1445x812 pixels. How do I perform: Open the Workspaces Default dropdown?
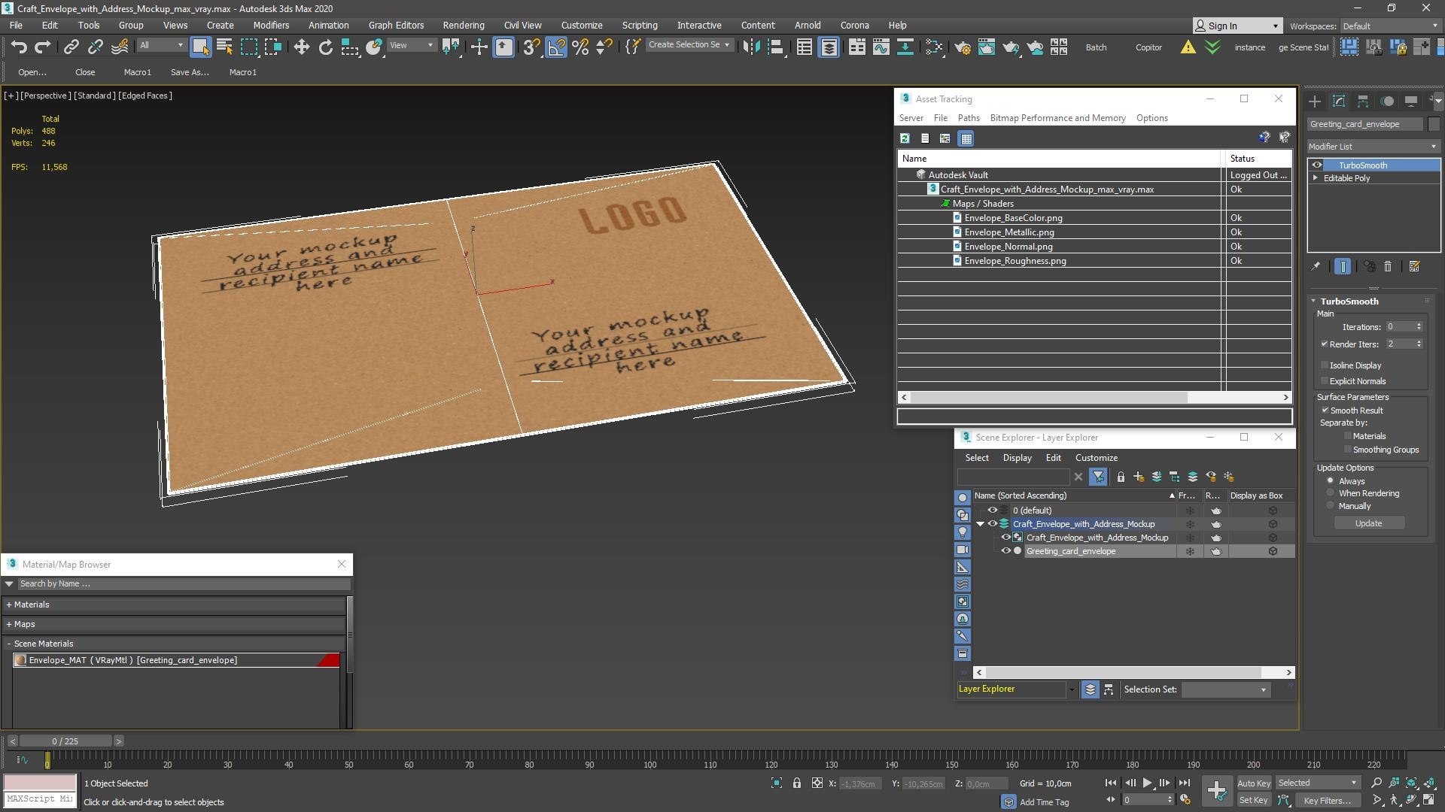(1390, 26)
